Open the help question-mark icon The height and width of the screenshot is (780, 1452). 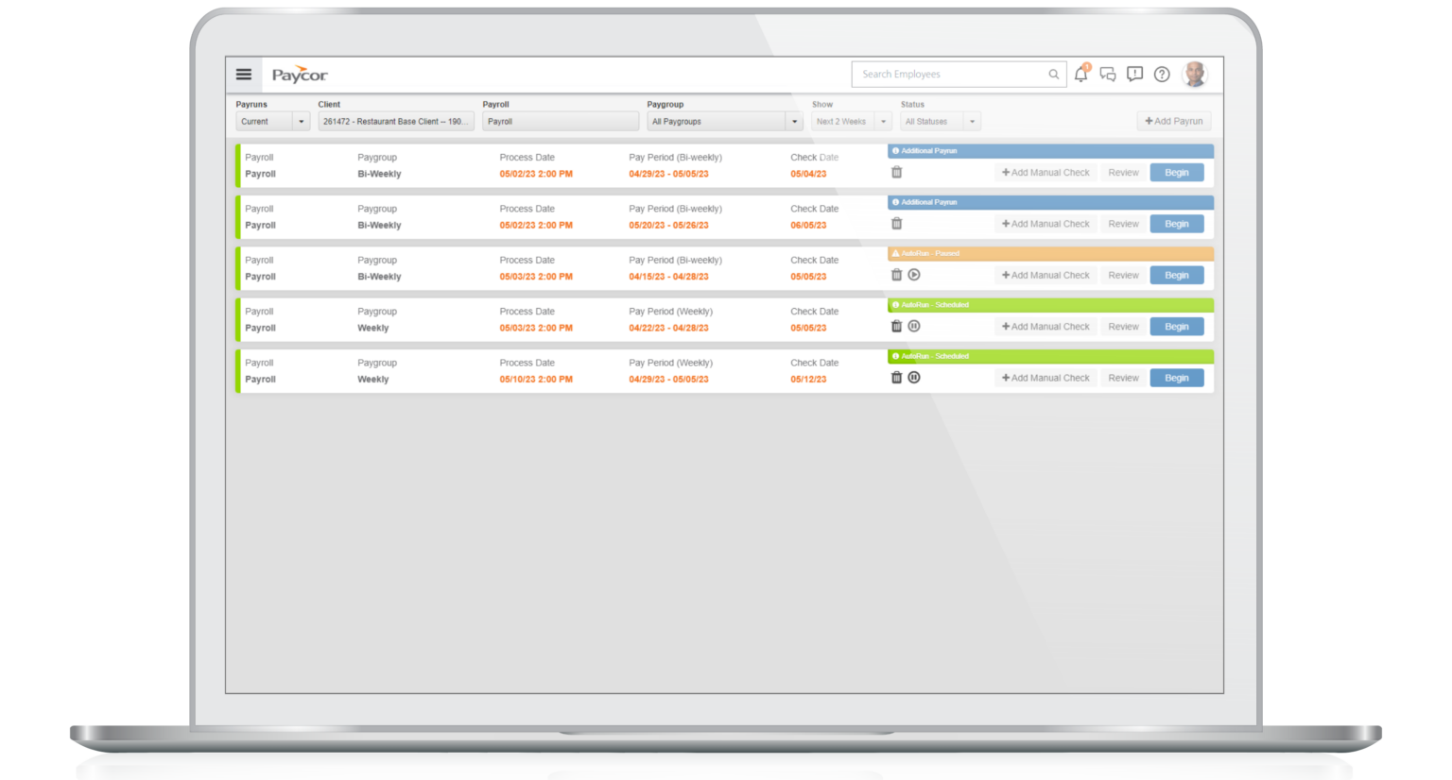(1162, 74)
